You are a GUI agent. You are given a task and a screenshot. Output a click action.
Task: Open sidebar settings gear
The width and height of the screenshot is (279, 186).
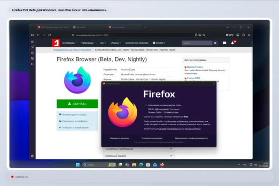[x=32, y=156]
